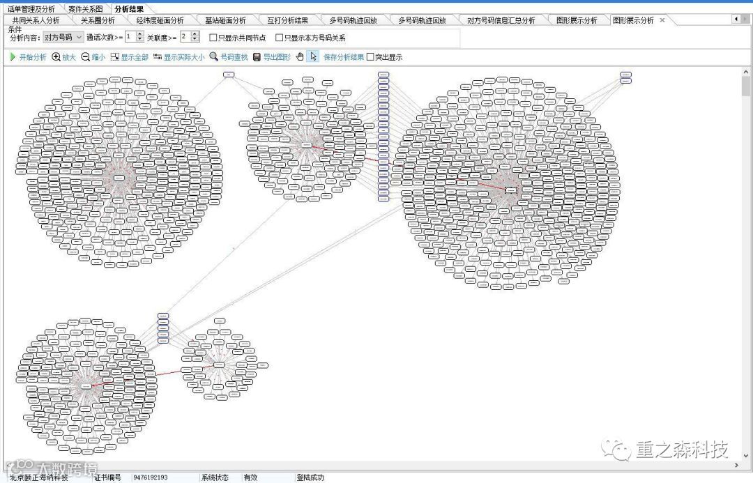
Task: Switch to the 案件关系图 tab
Action: pos(86,8)
